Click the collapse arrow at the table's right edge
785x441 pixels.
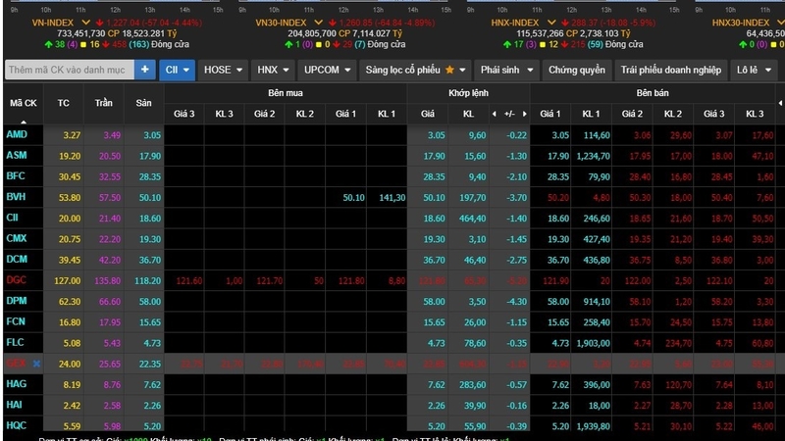(780, 104)
